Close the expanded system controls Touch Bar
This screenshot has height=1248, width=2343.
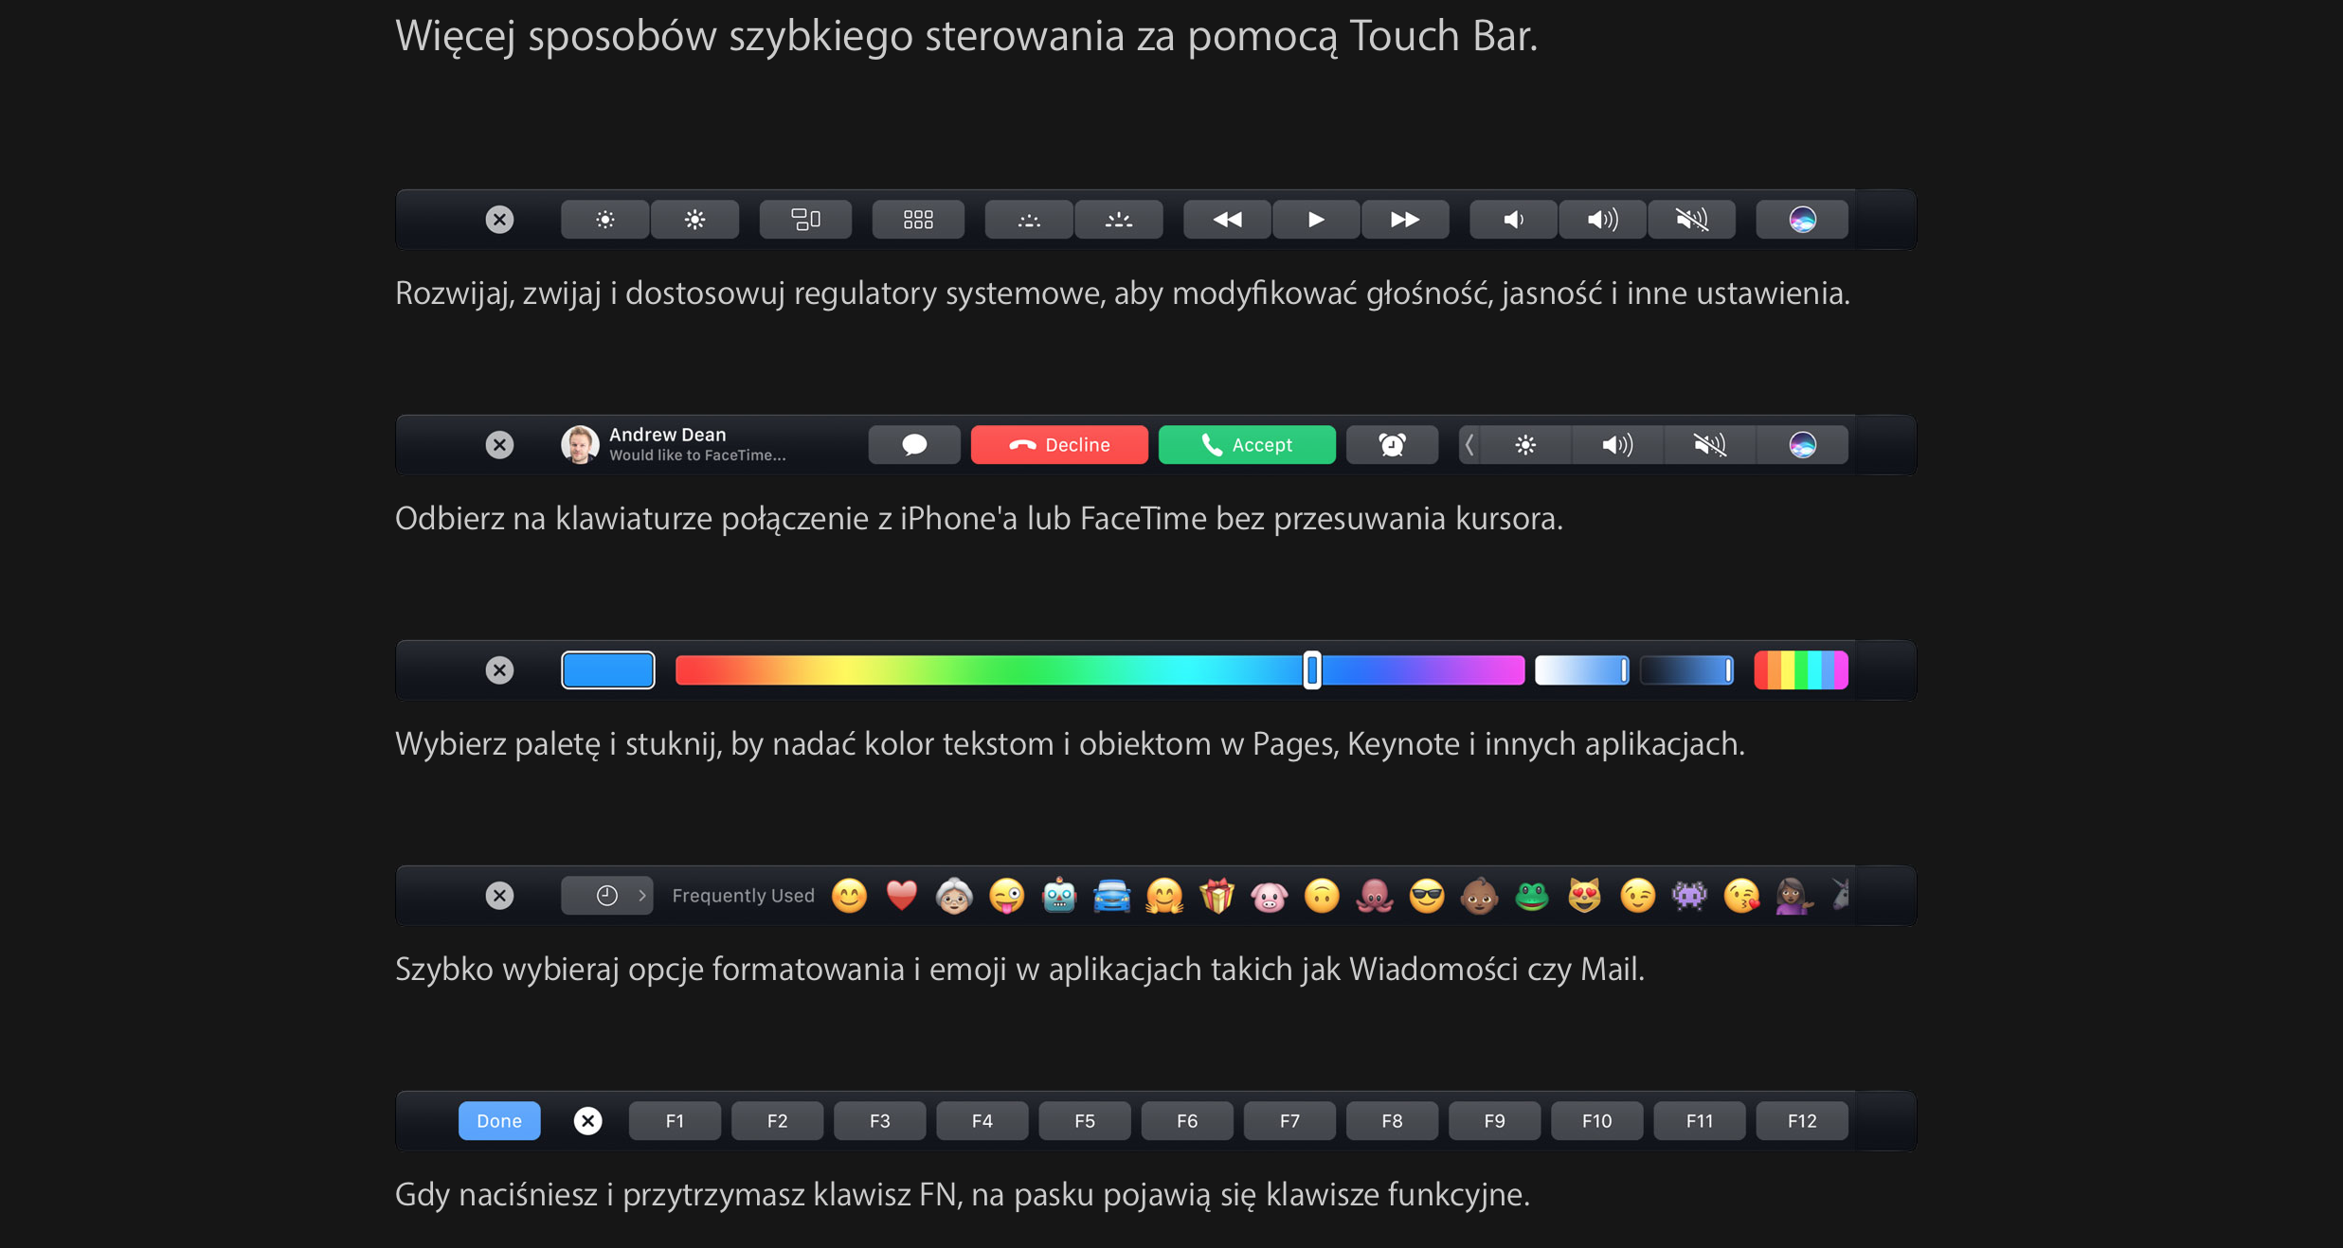(499, 220)
